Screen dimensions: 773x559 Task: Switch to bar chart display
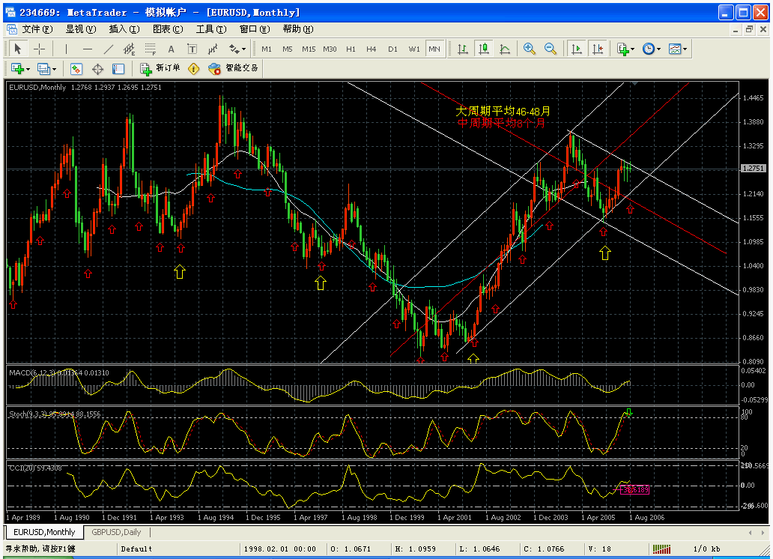[463, 49]
